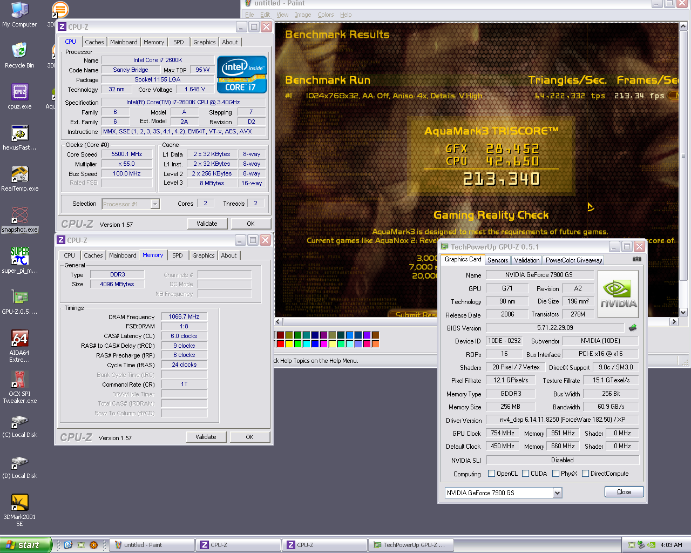Click the NVIDIA logo in GPU-Z

(618, 294)
